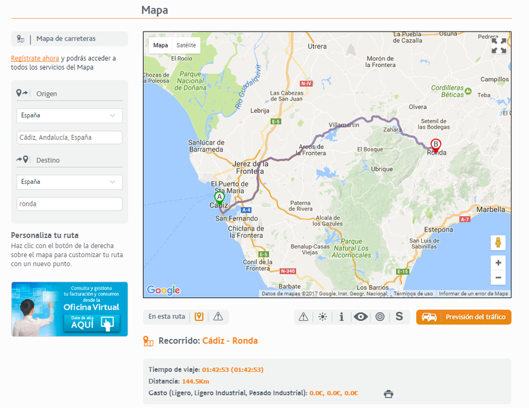Image resolution: width=529 pixels, height=408 pixels.
Task: Toggle the information 'i' layer
Action: [341, 317]
